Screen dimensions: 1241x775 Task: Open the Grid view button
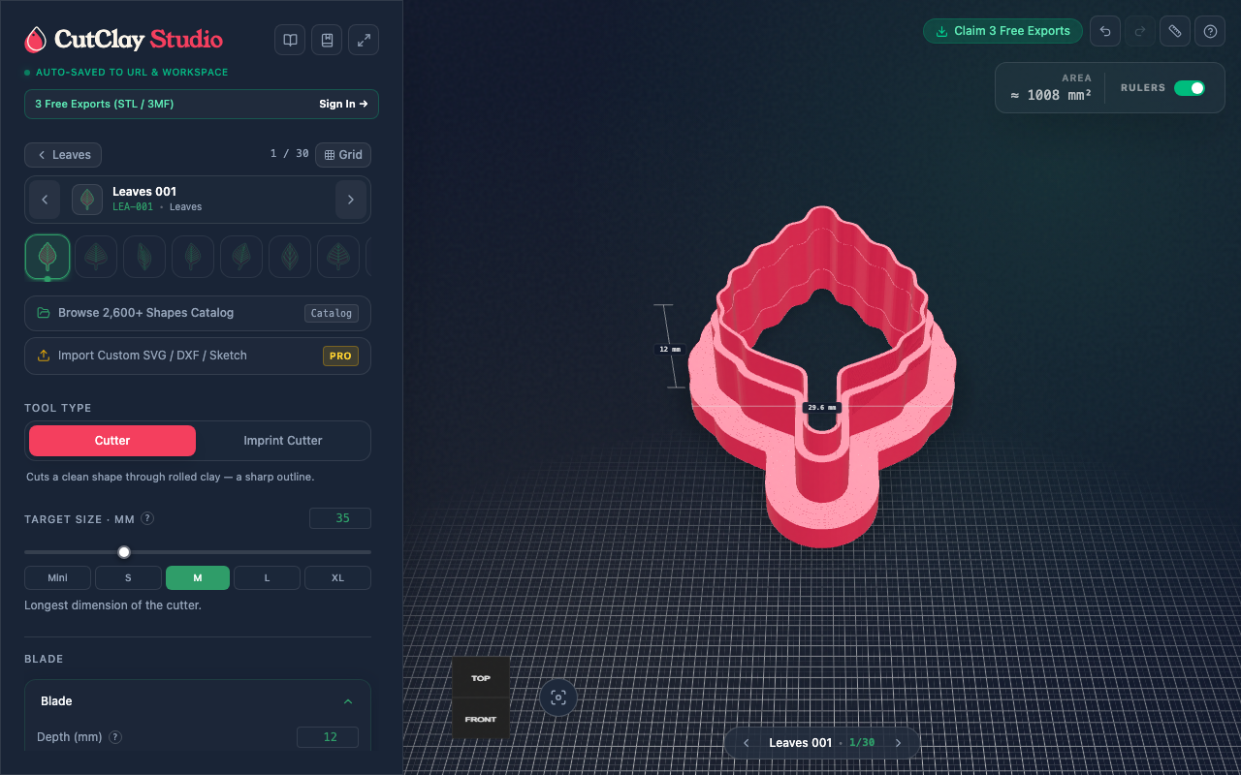click(343, 155)
